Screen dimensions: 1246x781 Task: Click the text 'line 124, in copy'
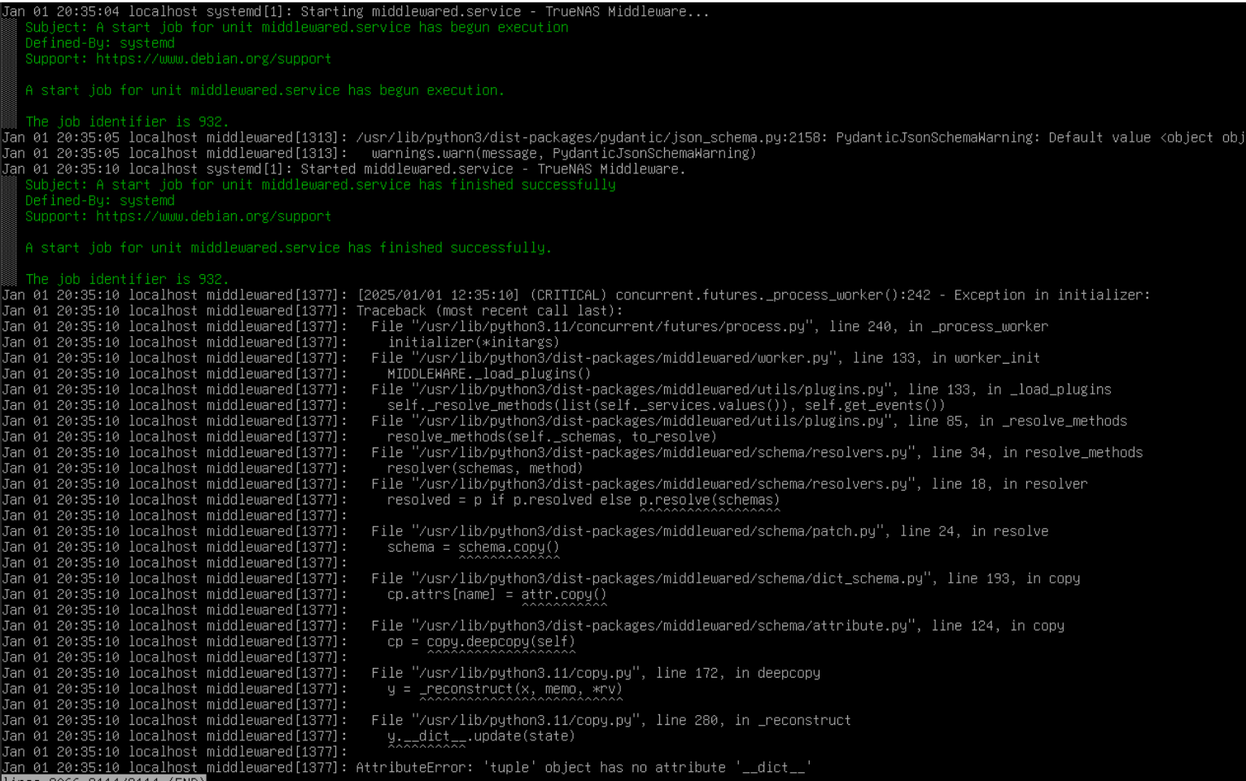[x=998, y=626]
